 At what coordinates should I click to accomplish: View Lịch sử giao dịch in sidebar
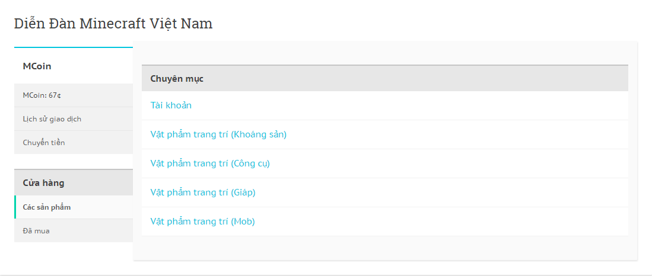pos(52,119)
